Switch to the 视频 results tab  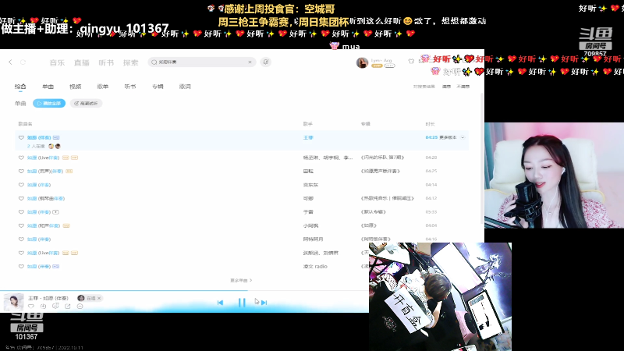(x=75, y=87)
